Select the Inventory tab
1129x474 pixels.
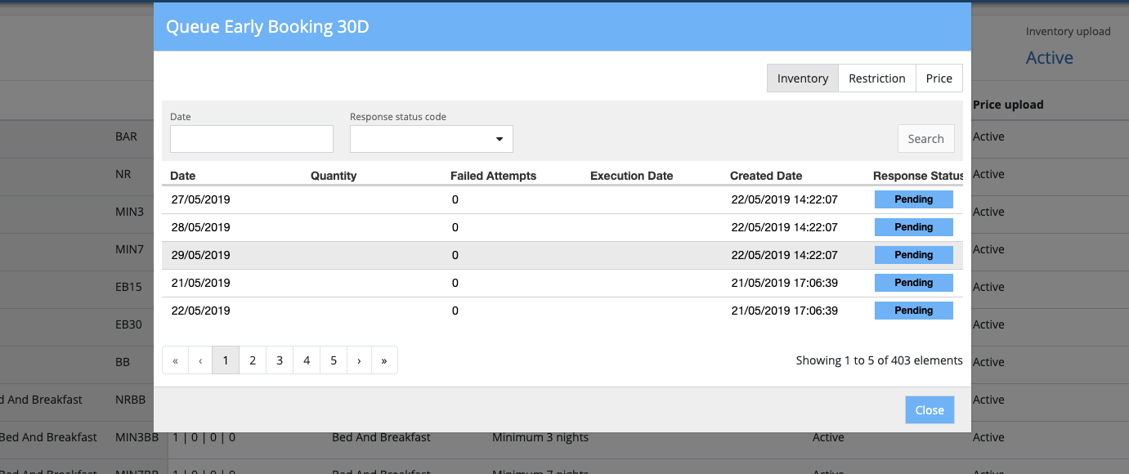point(802,78)
